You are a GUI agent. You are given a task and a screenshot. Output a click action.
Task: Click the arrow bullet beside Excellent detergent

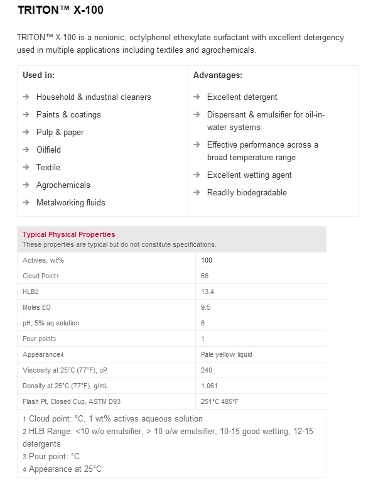[x=197, y=97]
